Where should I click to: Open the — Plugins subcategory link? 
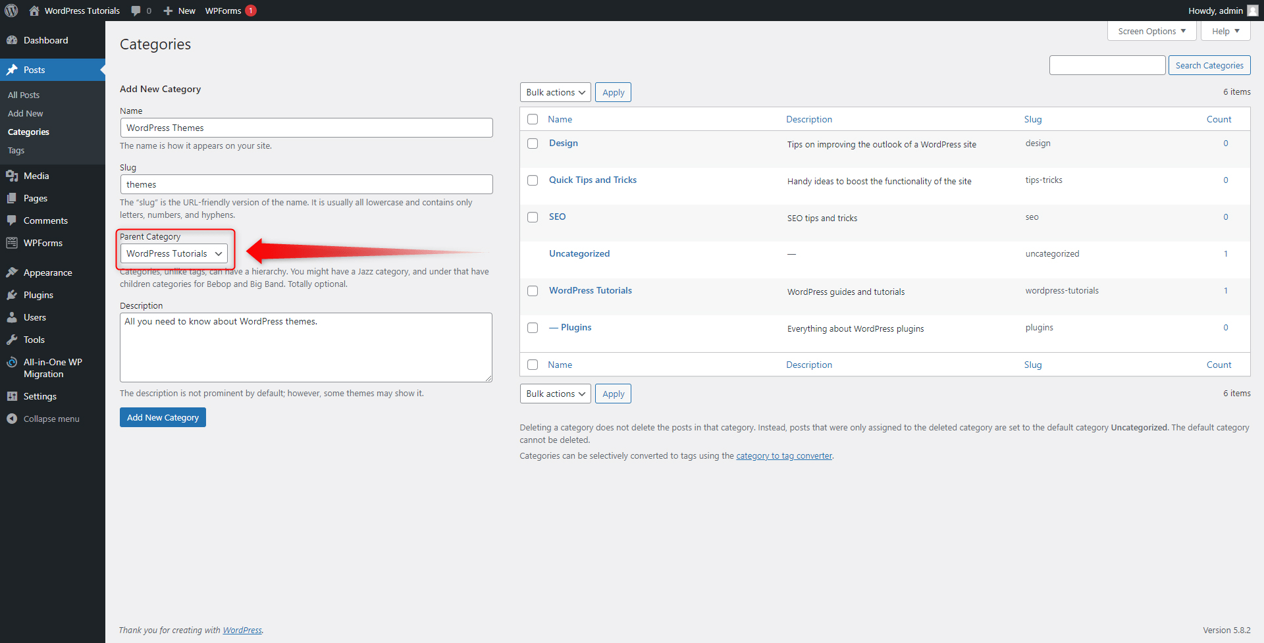570,327
